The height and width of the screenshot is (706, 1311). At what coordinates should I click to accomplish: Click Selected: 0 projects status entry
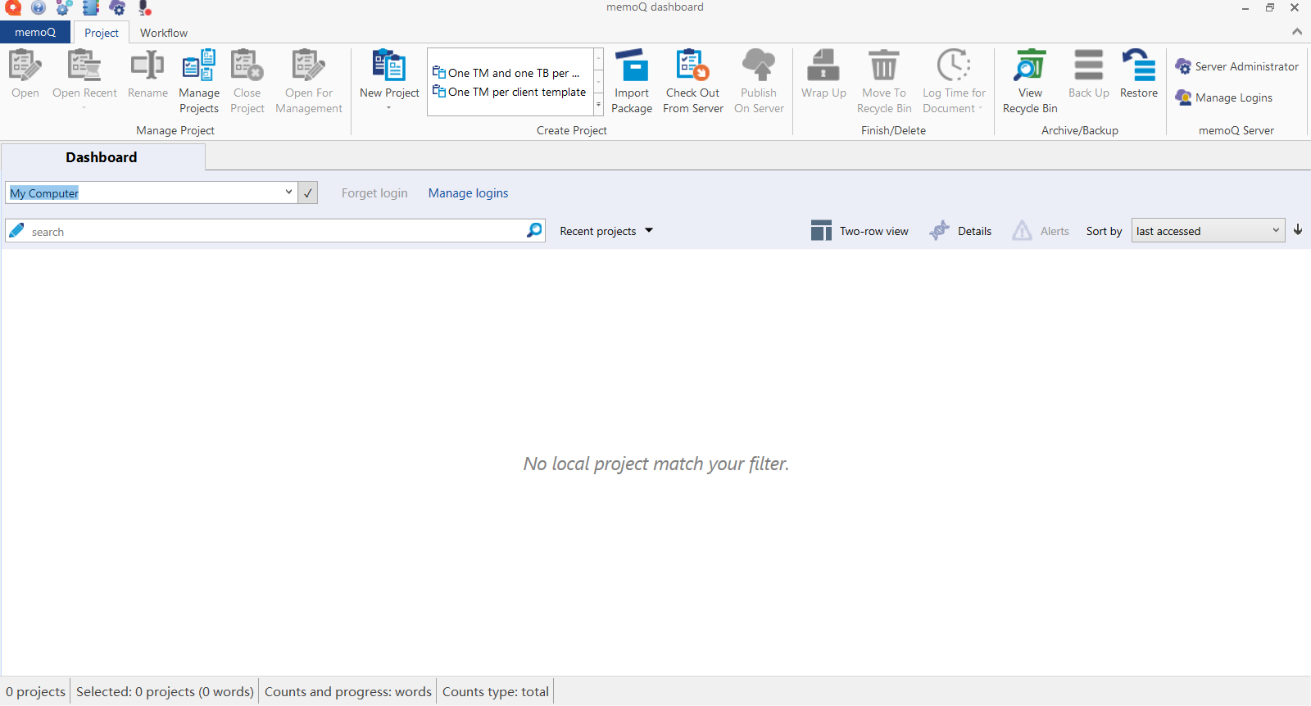coord(165,691)
